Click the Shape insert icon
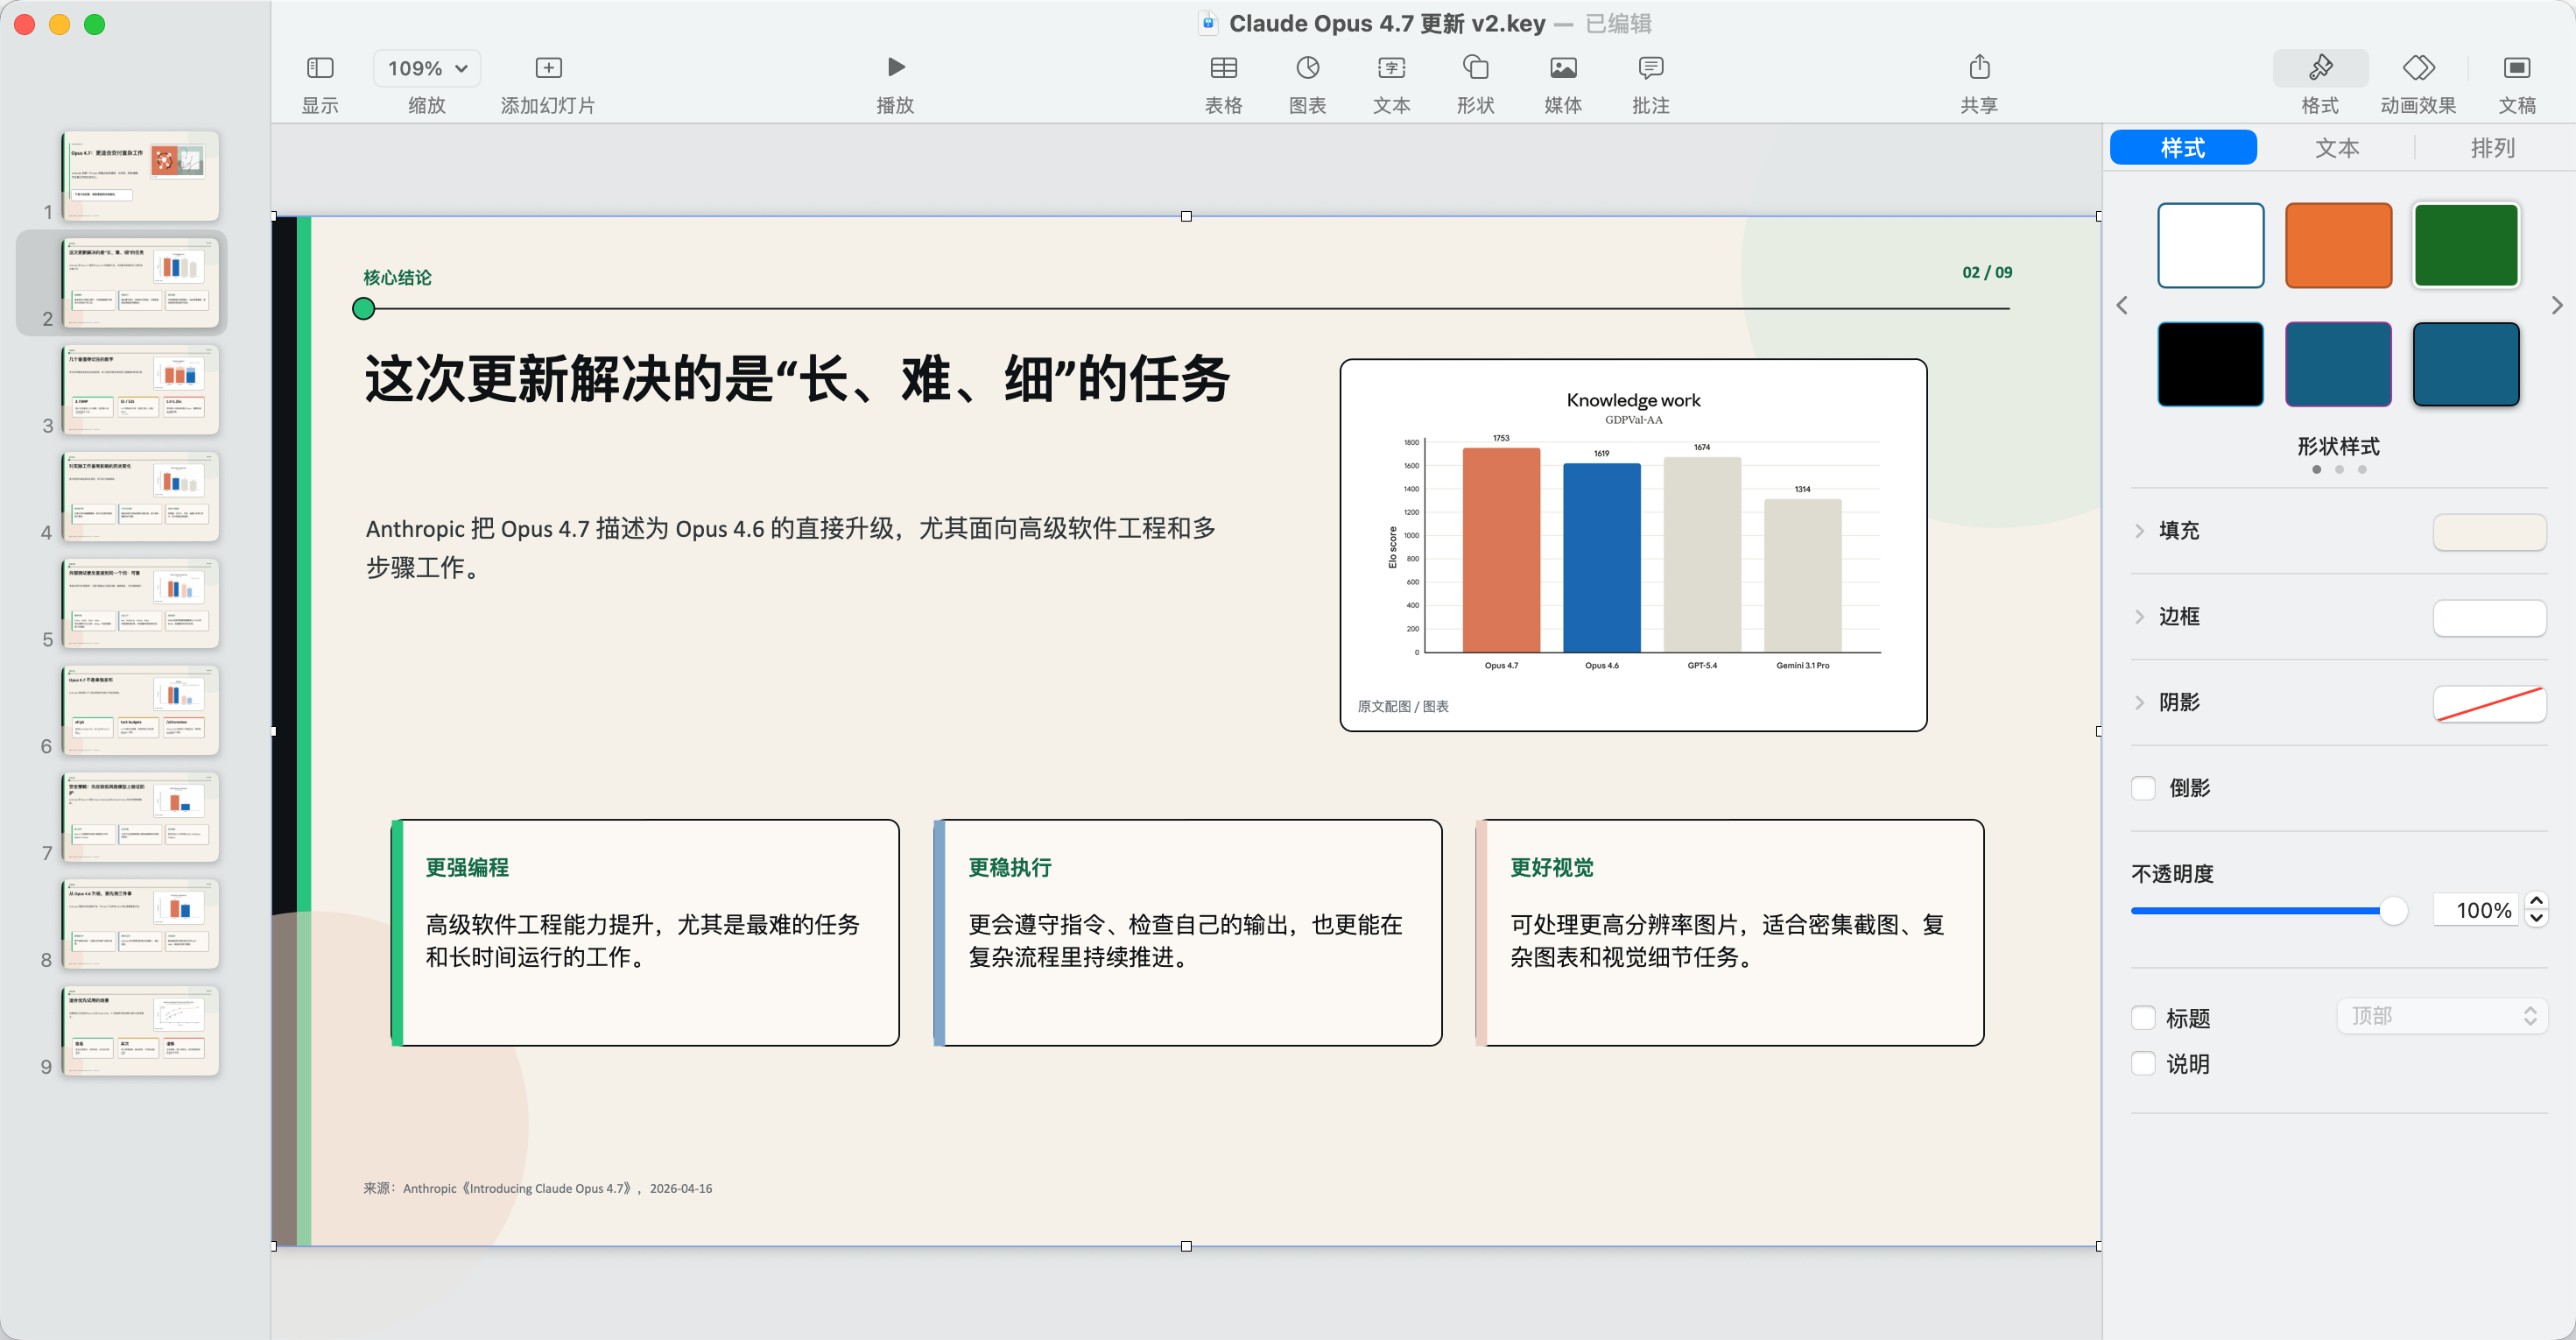Screen dimensions: 2576x1340 tap(1475, 67)
